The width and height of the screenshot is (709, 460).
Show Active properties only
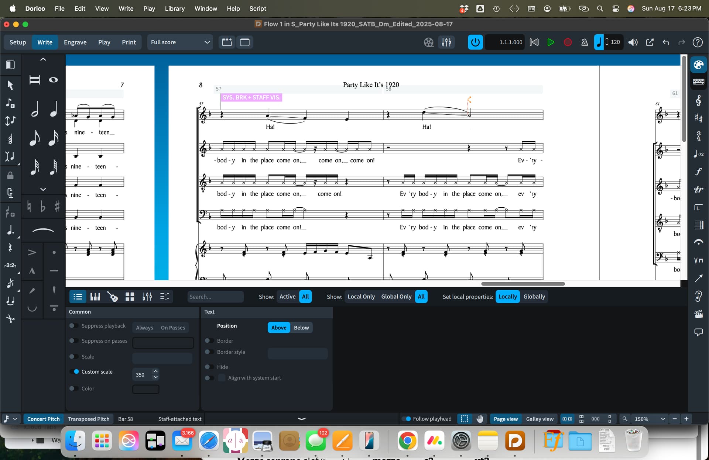tap(287, 297)
